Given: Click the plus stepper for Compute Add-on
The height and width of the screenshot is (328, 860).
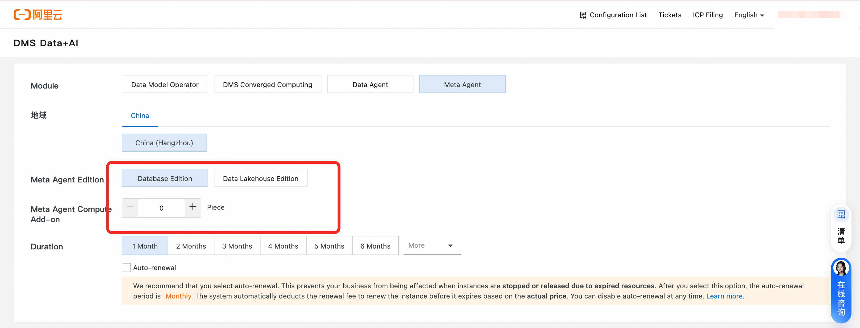Looking at the screenshot, I should pos(193,207).
